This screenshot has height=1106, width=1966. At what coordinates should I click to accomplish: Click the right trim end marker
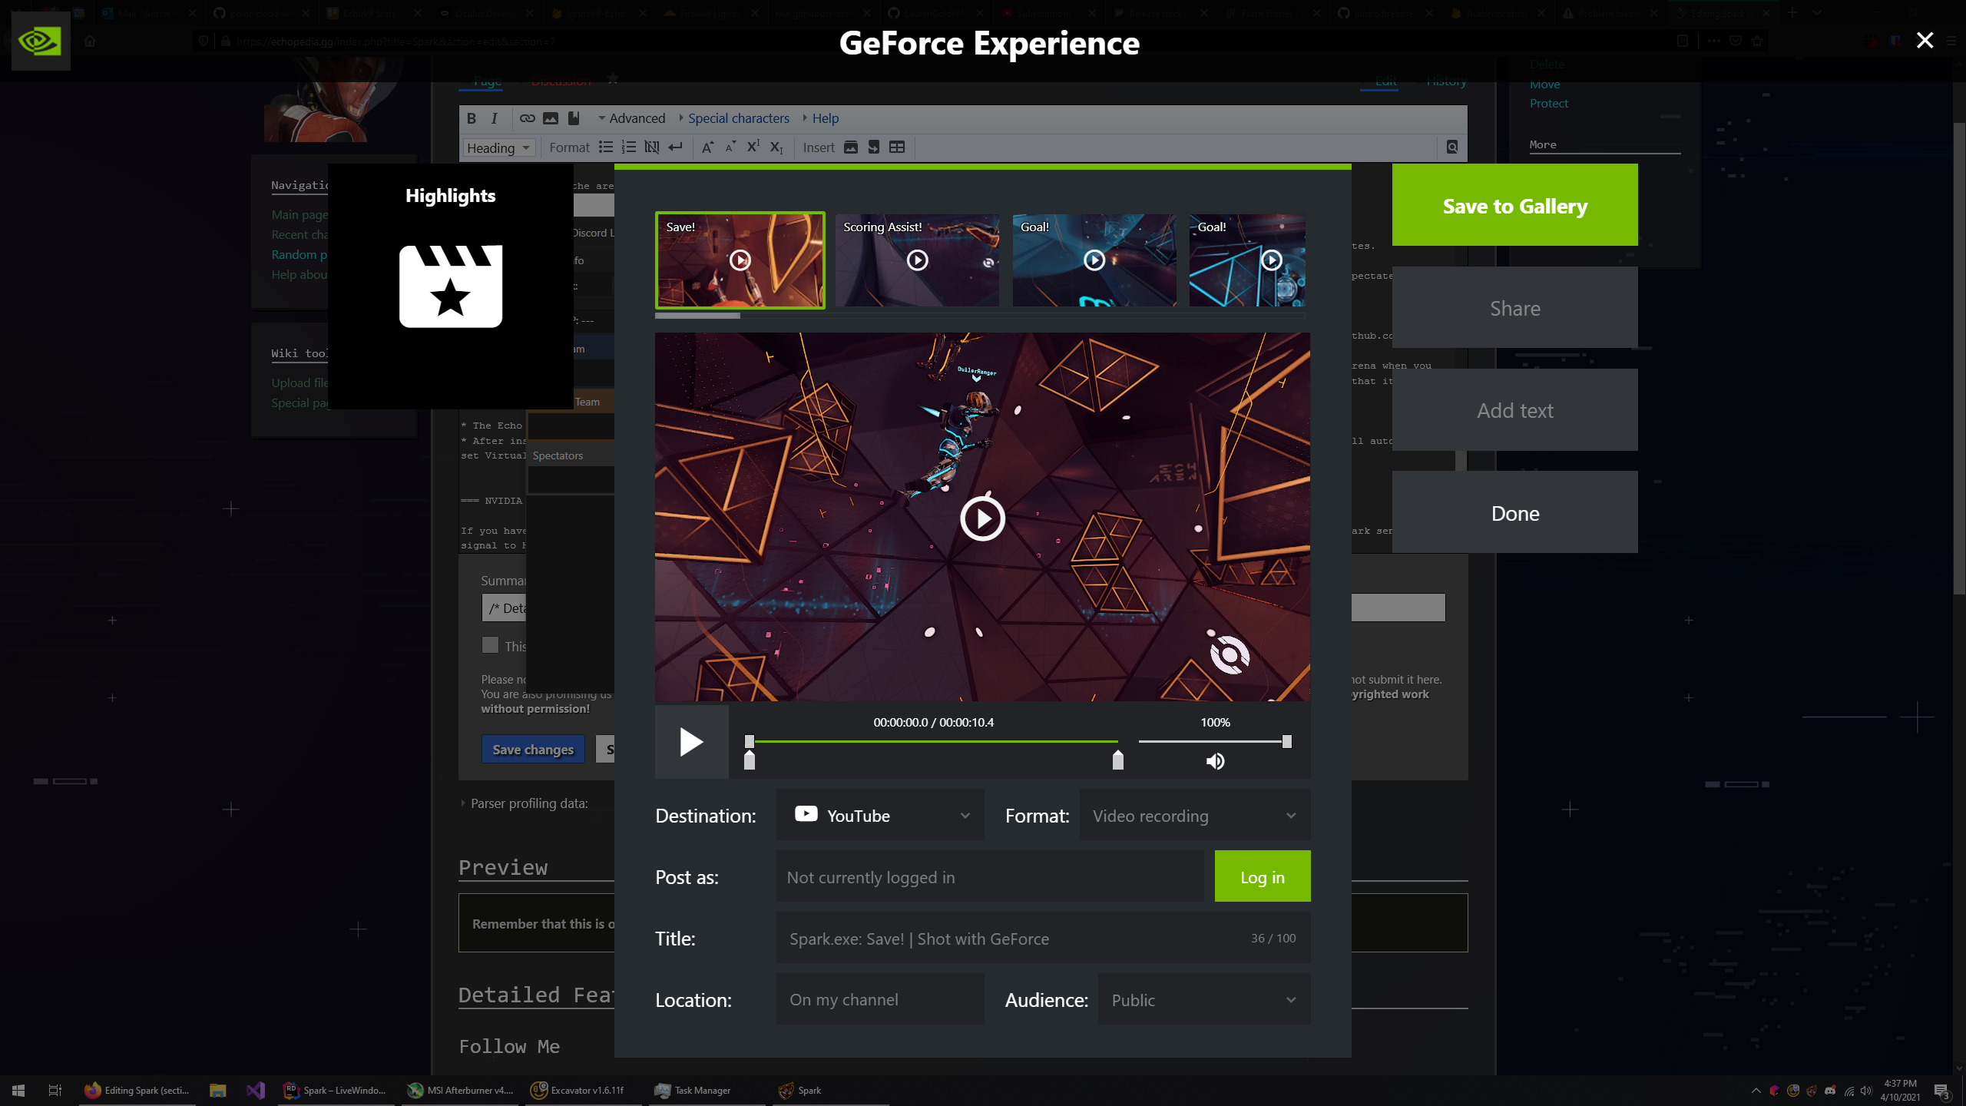(x=1118, y=760)
